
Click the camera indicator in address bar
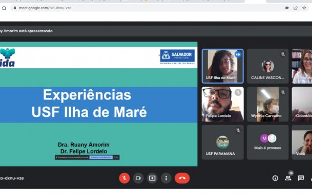tap(287, 8)
